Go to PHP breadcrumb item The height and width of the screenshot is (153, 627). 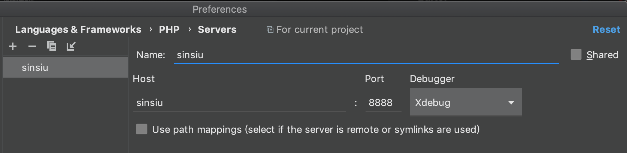(169, 29)
